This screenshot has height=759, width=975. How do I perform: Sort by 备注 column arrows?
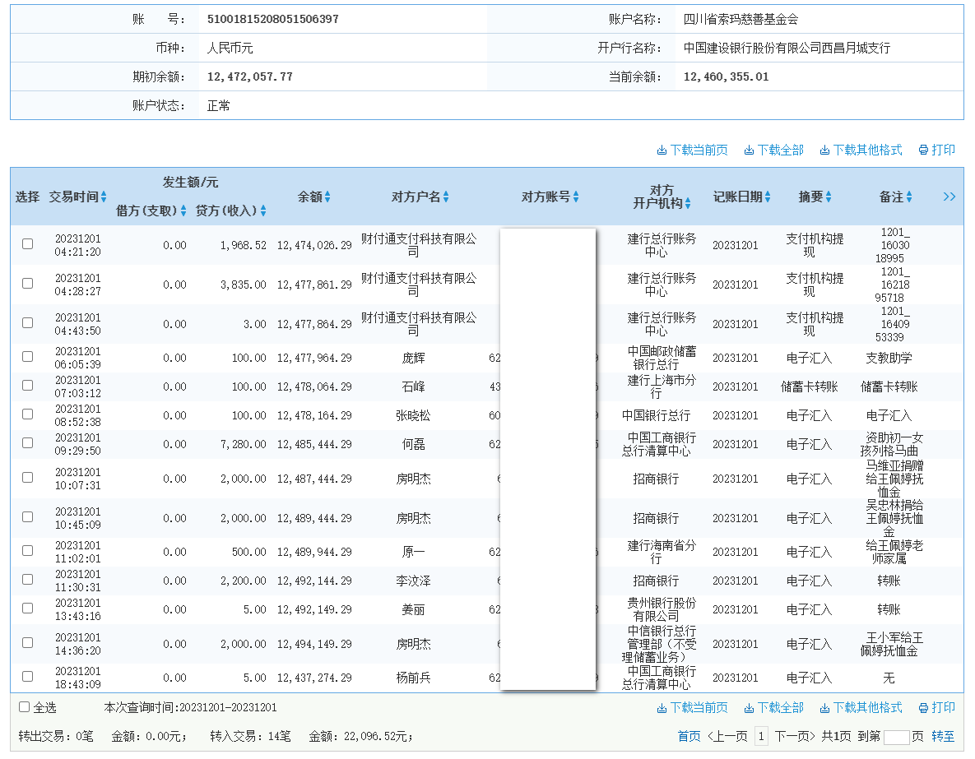coord(909,197)
